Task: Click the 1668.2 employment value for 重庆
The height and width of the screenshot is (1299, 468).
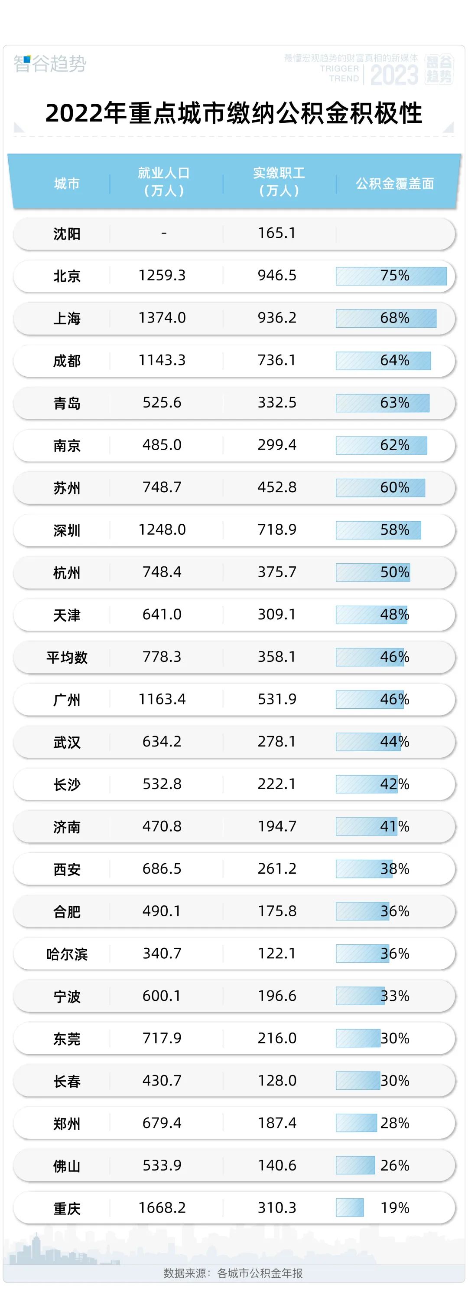Action: click(162, 1207)
